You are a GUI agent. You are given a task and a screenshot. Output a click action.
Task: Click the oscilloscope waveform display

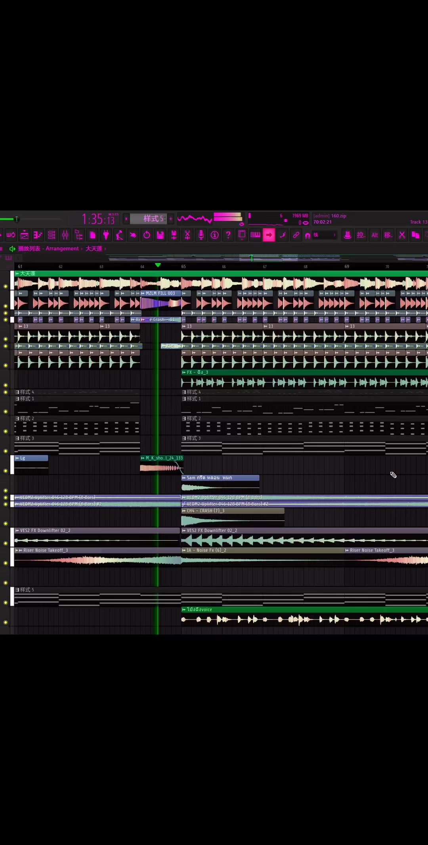coord(195,218)
